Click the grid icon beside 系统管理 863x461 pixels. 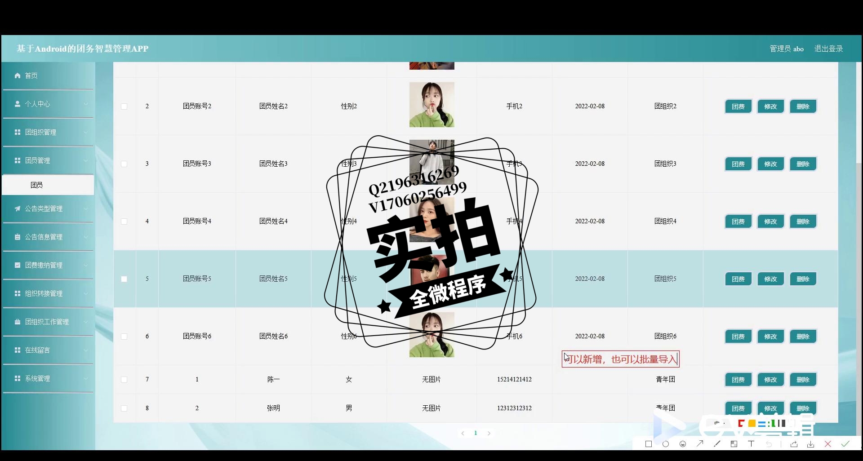coord(18,378)
